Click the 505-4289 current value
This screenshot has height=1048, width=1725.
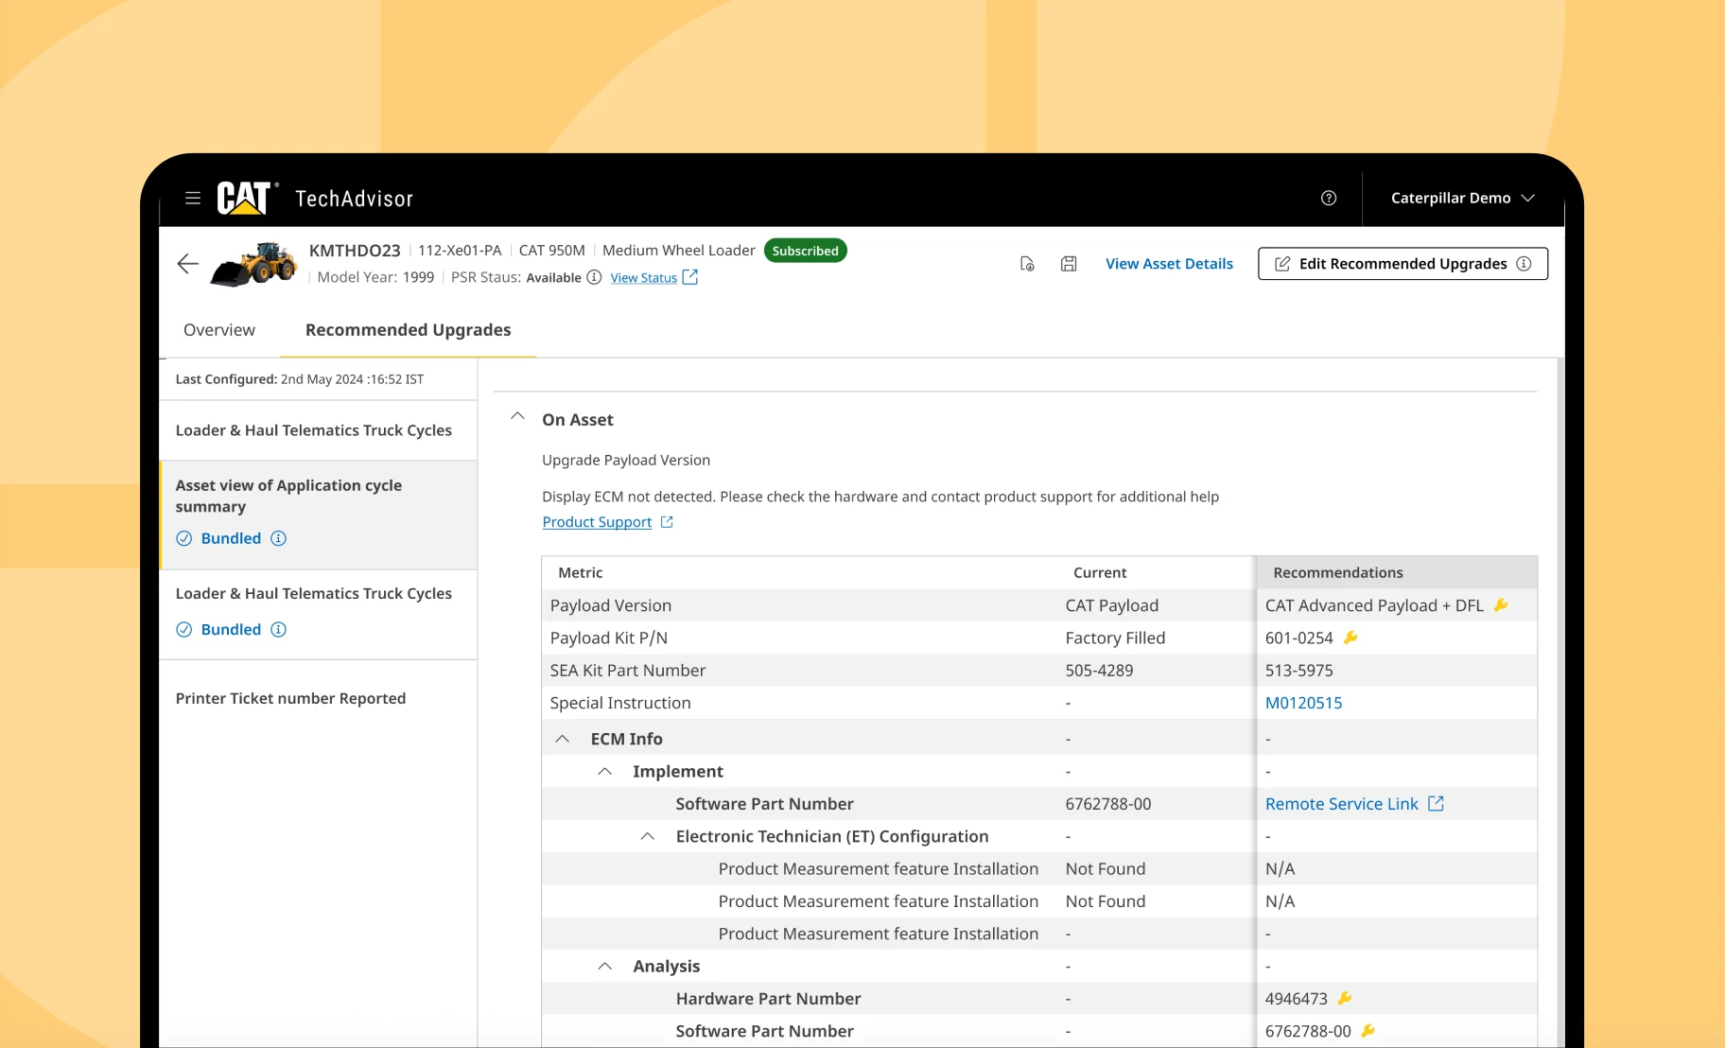(x=1099, y=671)
